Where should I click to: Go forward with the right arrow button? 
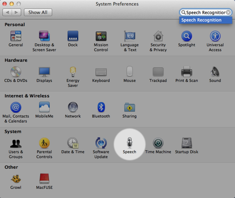pyautogui.click(x=16, y=12)
